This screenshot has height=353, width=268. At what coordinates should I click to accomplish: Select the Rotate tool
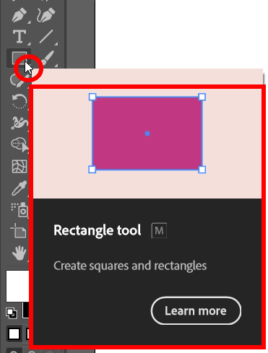pyautogui.click(x=20, y=101)
